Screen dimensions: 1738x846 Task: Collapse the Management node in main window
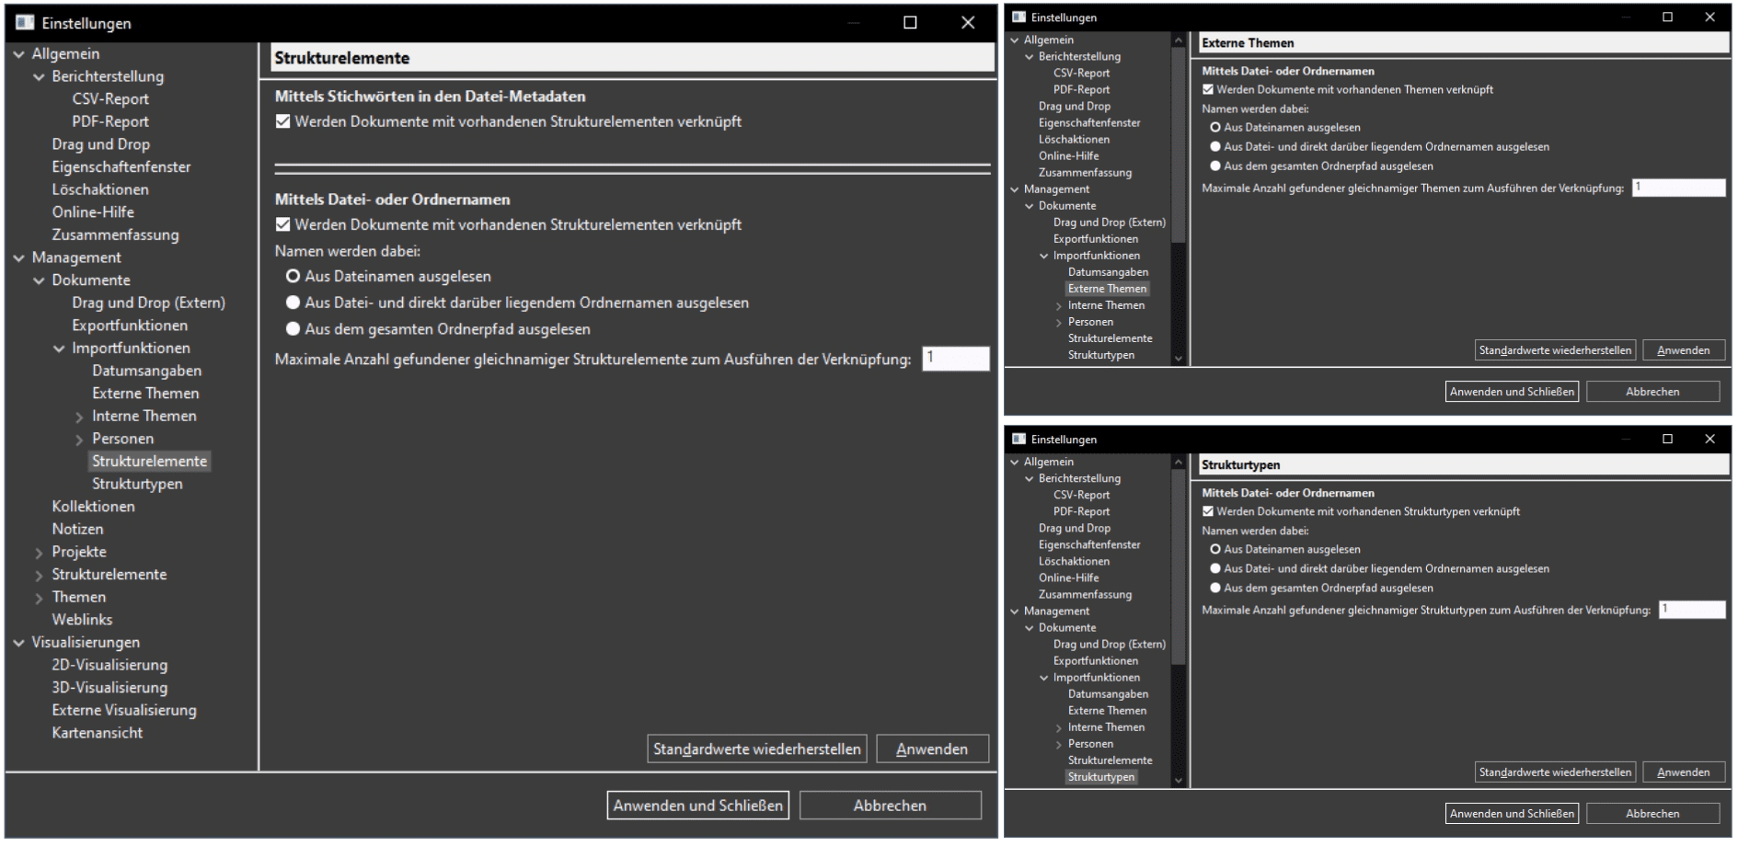(19, 258)
